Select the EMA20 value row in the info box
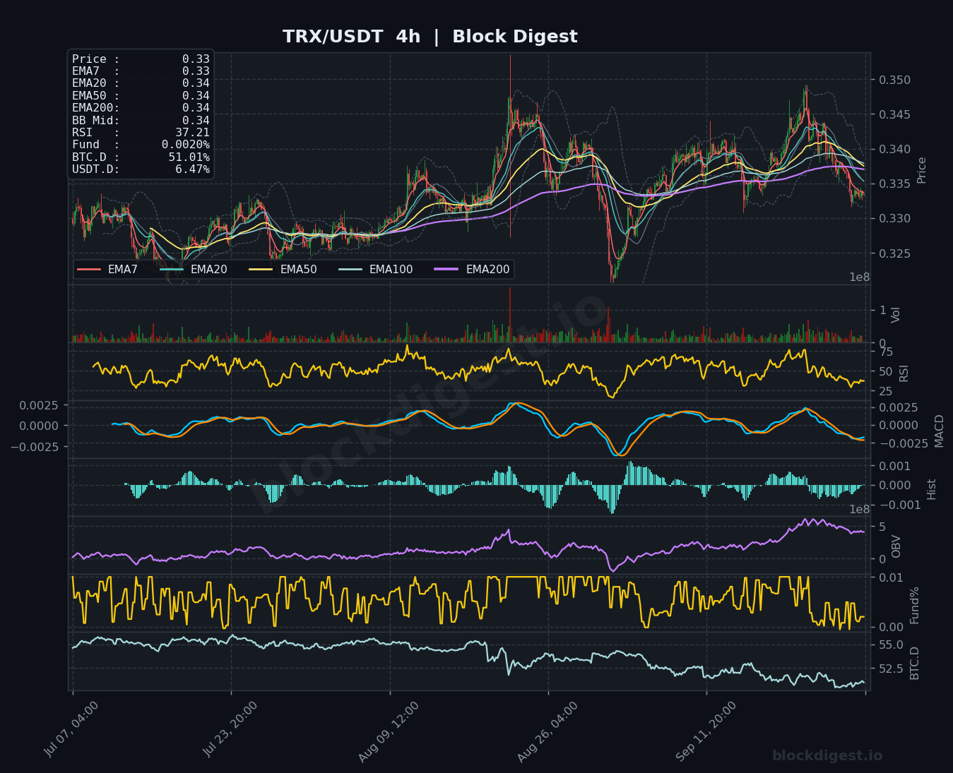This screenshot has width=953, height=773. pos(141,83)
